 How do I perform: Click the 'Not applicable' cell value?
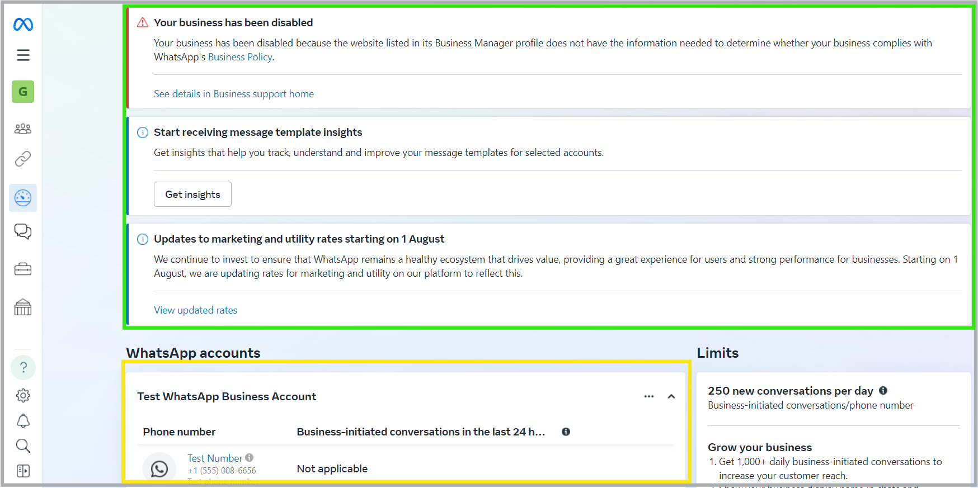point(332,469)
